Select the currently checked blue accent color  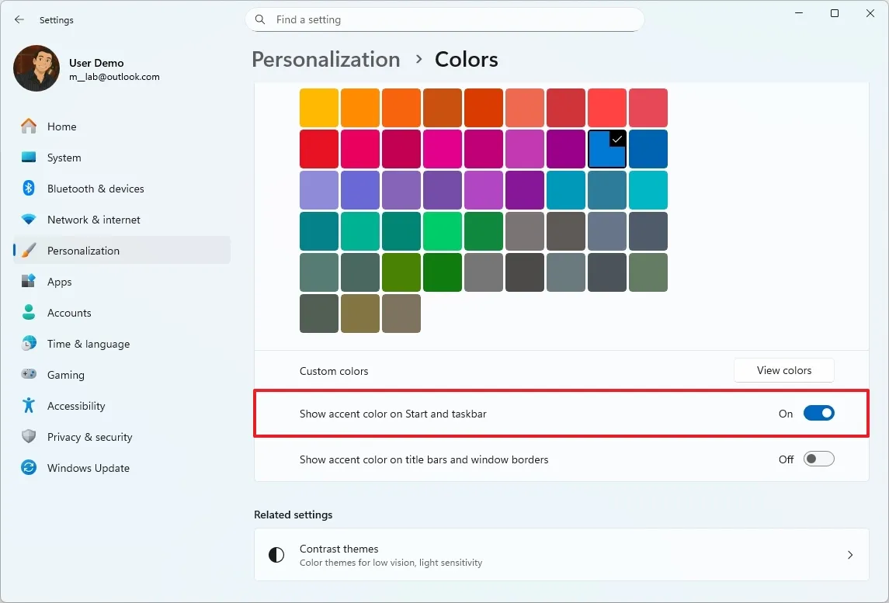pyautogui.click(x=607, y=148)
